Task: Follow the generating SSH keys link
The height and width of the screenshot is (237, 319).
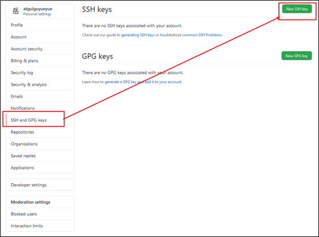Action: coord(138,35)
